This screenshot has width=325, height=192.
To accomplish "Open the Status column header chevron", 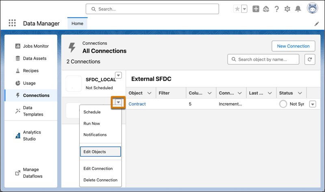I will pyautogui.click(x=300, y=93).
